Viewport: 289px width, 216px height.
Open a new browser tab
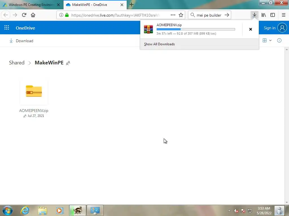(132, 5)
